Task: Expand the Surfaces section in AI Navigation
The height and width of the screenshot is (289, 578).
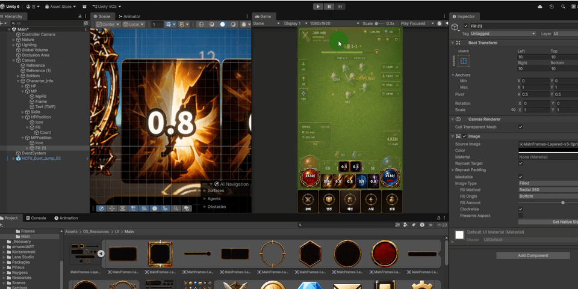Action: [x=205, y=190]
